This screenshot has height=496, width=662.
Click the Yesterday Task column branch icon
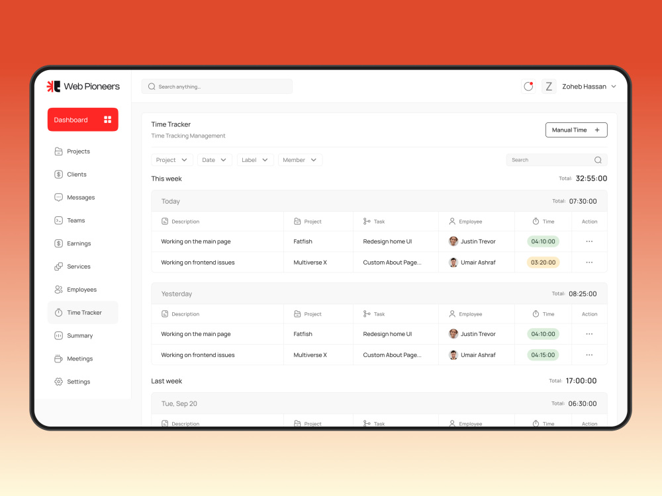coord(367,313)
